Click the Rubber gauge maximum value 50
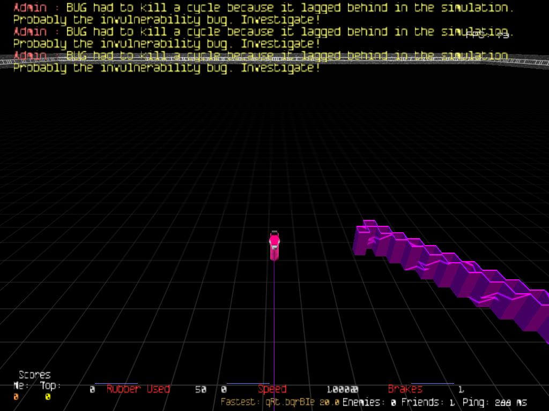The height and width of the screenshot is (411, 549). [x=201, y=390]
